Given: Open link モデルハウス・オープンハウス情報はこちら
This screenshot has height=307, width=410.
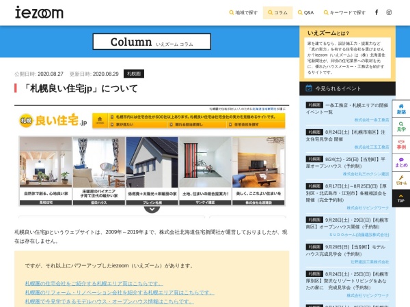Looking at the screenshot, I should point(109,302).
